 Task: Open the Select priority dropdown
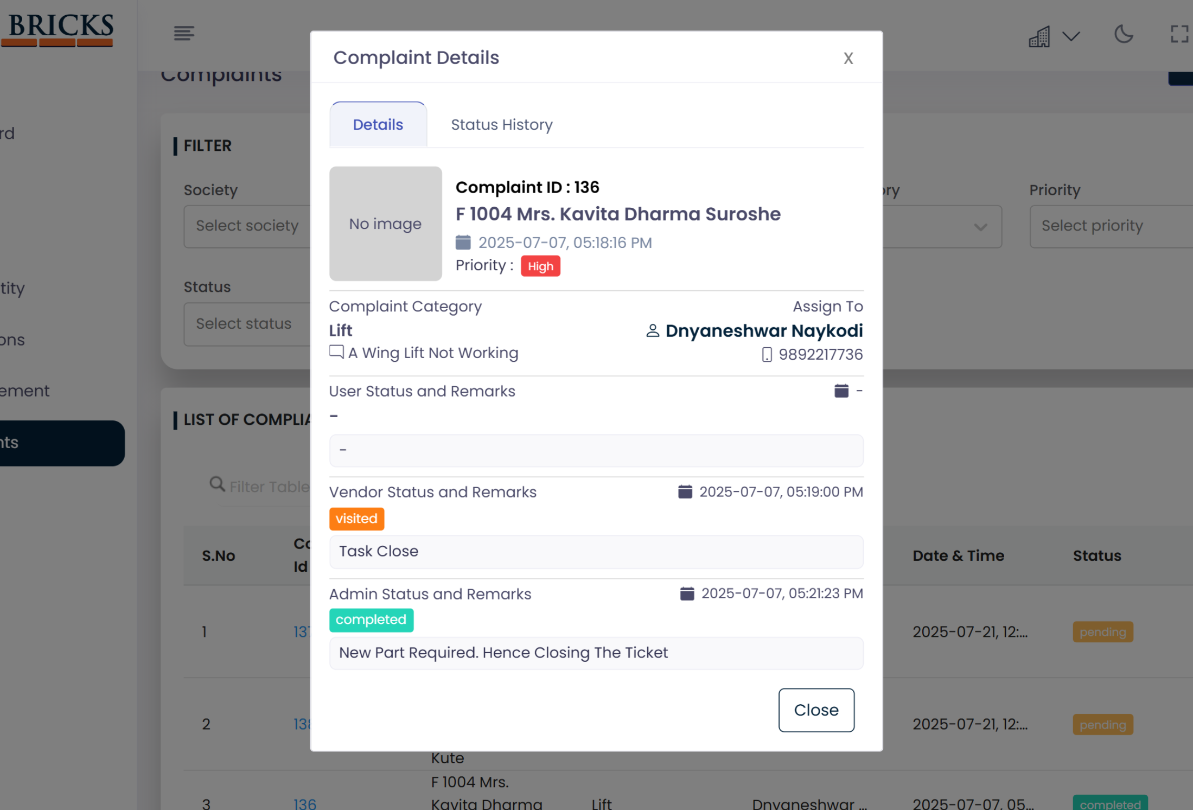click(x=1109, y=226)
